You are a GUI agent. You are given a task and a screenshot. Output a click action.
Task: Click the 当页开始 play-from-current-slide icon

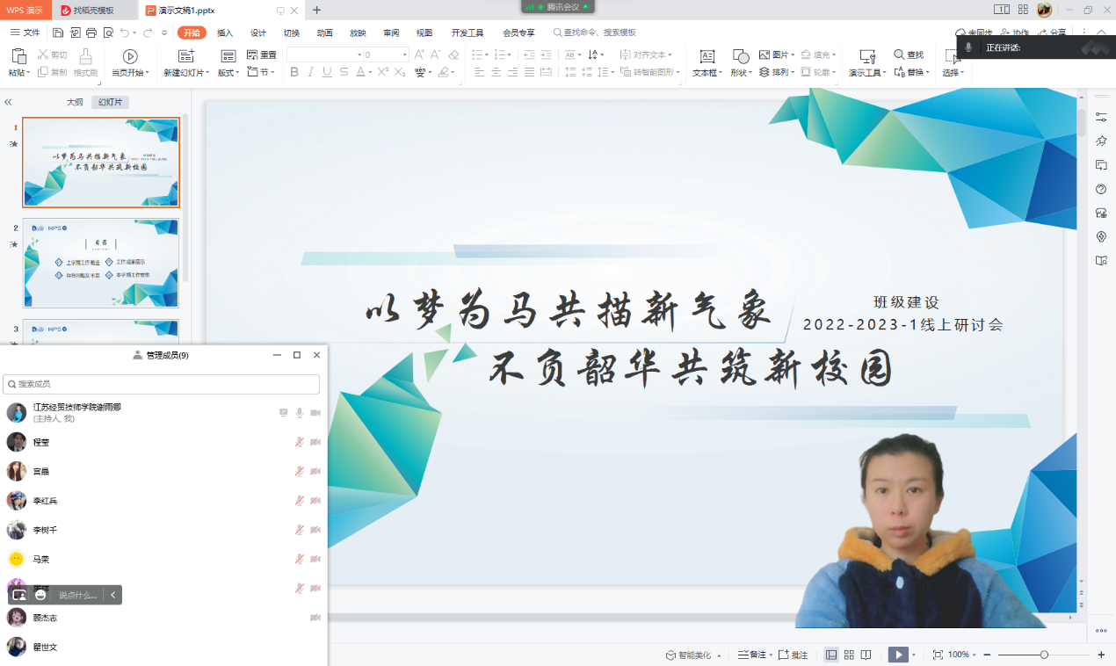tap(130, 56)
